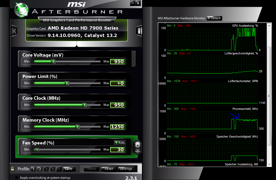The image size is (276, 180).
Task: Click the Core Voltage slider handle
Action: coord(53,61)
